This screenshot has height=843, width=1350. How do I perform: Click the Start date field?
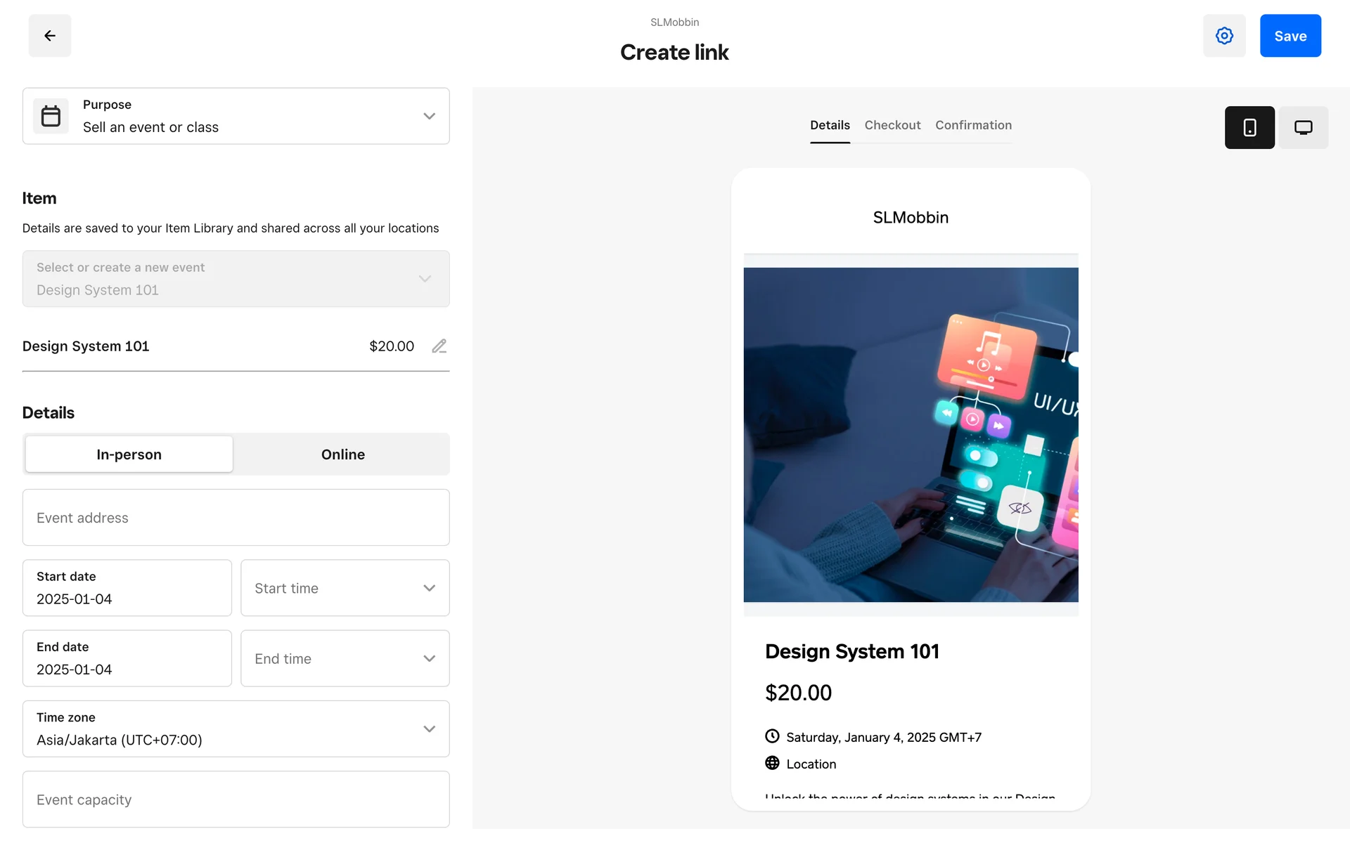point(127,588)
